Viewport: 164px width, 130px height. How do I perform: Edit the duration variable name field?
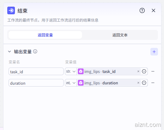[36, 83]
